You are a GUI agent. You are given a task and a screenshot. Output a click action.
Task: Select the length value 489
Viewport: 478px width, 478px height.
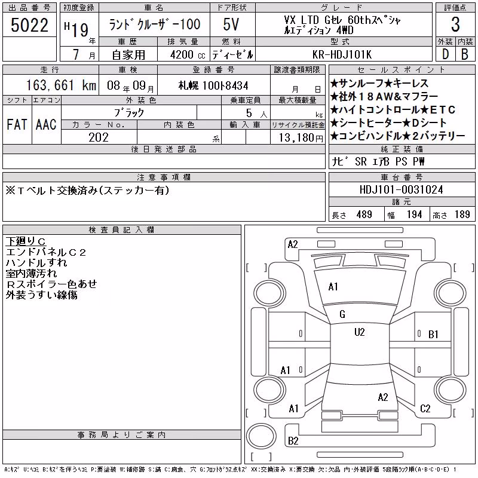pyautogui.click(x=364, y=215)
